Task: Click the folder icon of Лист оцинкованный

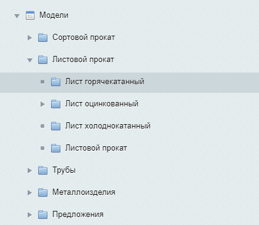Action: click(55, 104)
